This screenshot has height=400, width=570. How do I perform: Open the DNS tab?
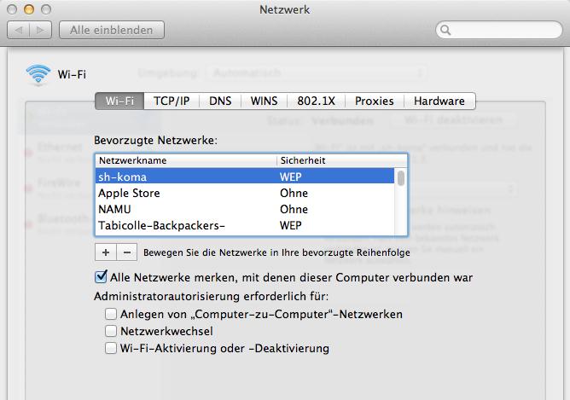(x=220, y=101)
